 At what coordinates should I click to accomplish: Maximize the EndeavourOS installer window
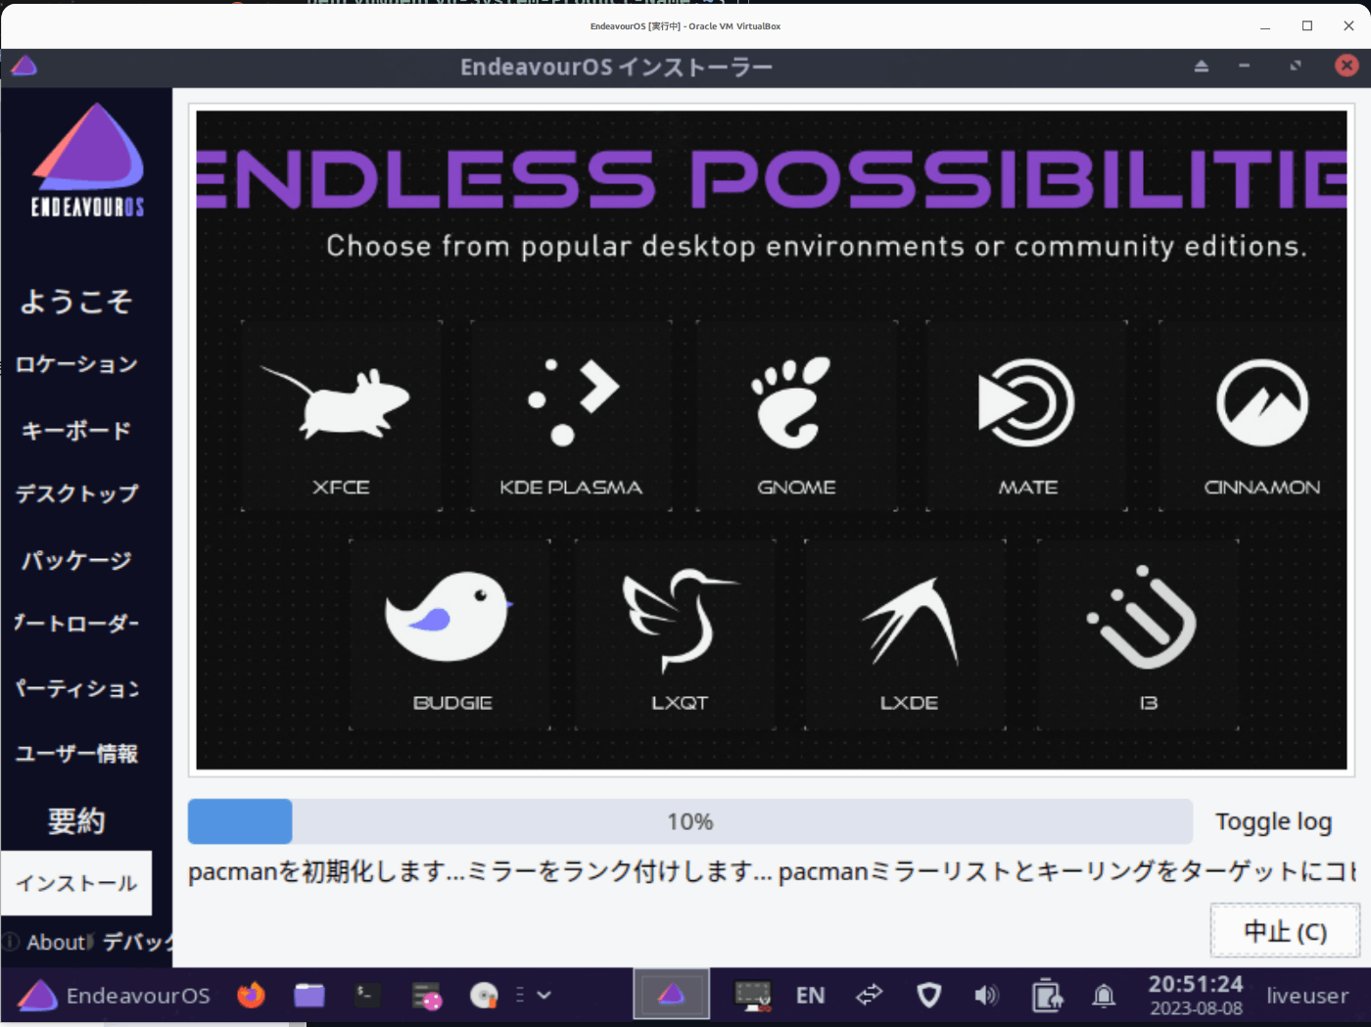pos(1296,67)
